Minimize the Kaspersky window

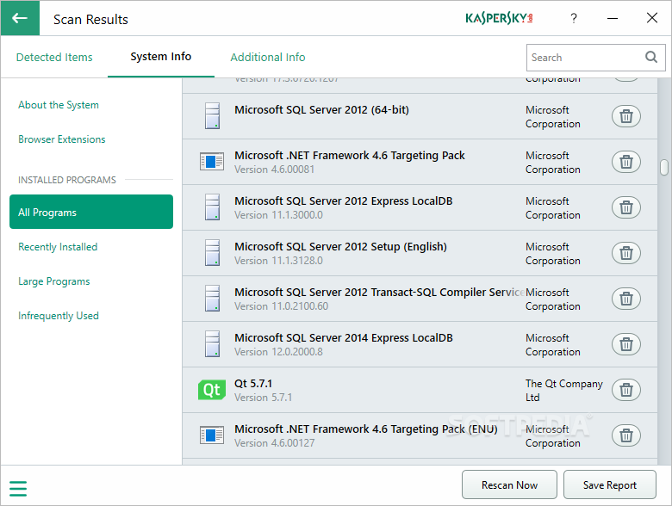click(613, 18)
